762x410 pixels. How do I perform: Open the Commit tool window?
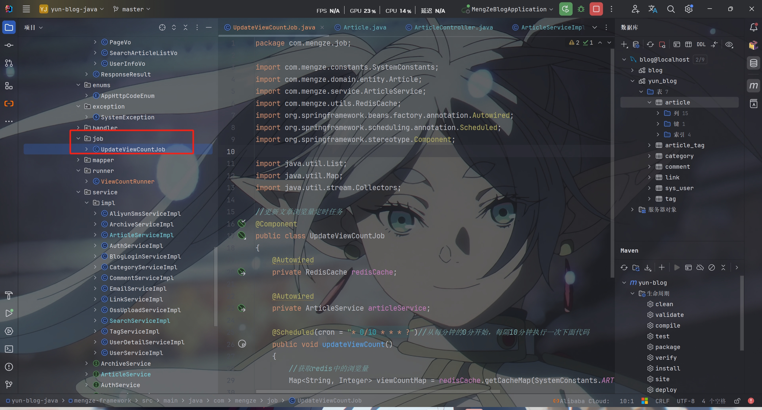coord(9,45)
